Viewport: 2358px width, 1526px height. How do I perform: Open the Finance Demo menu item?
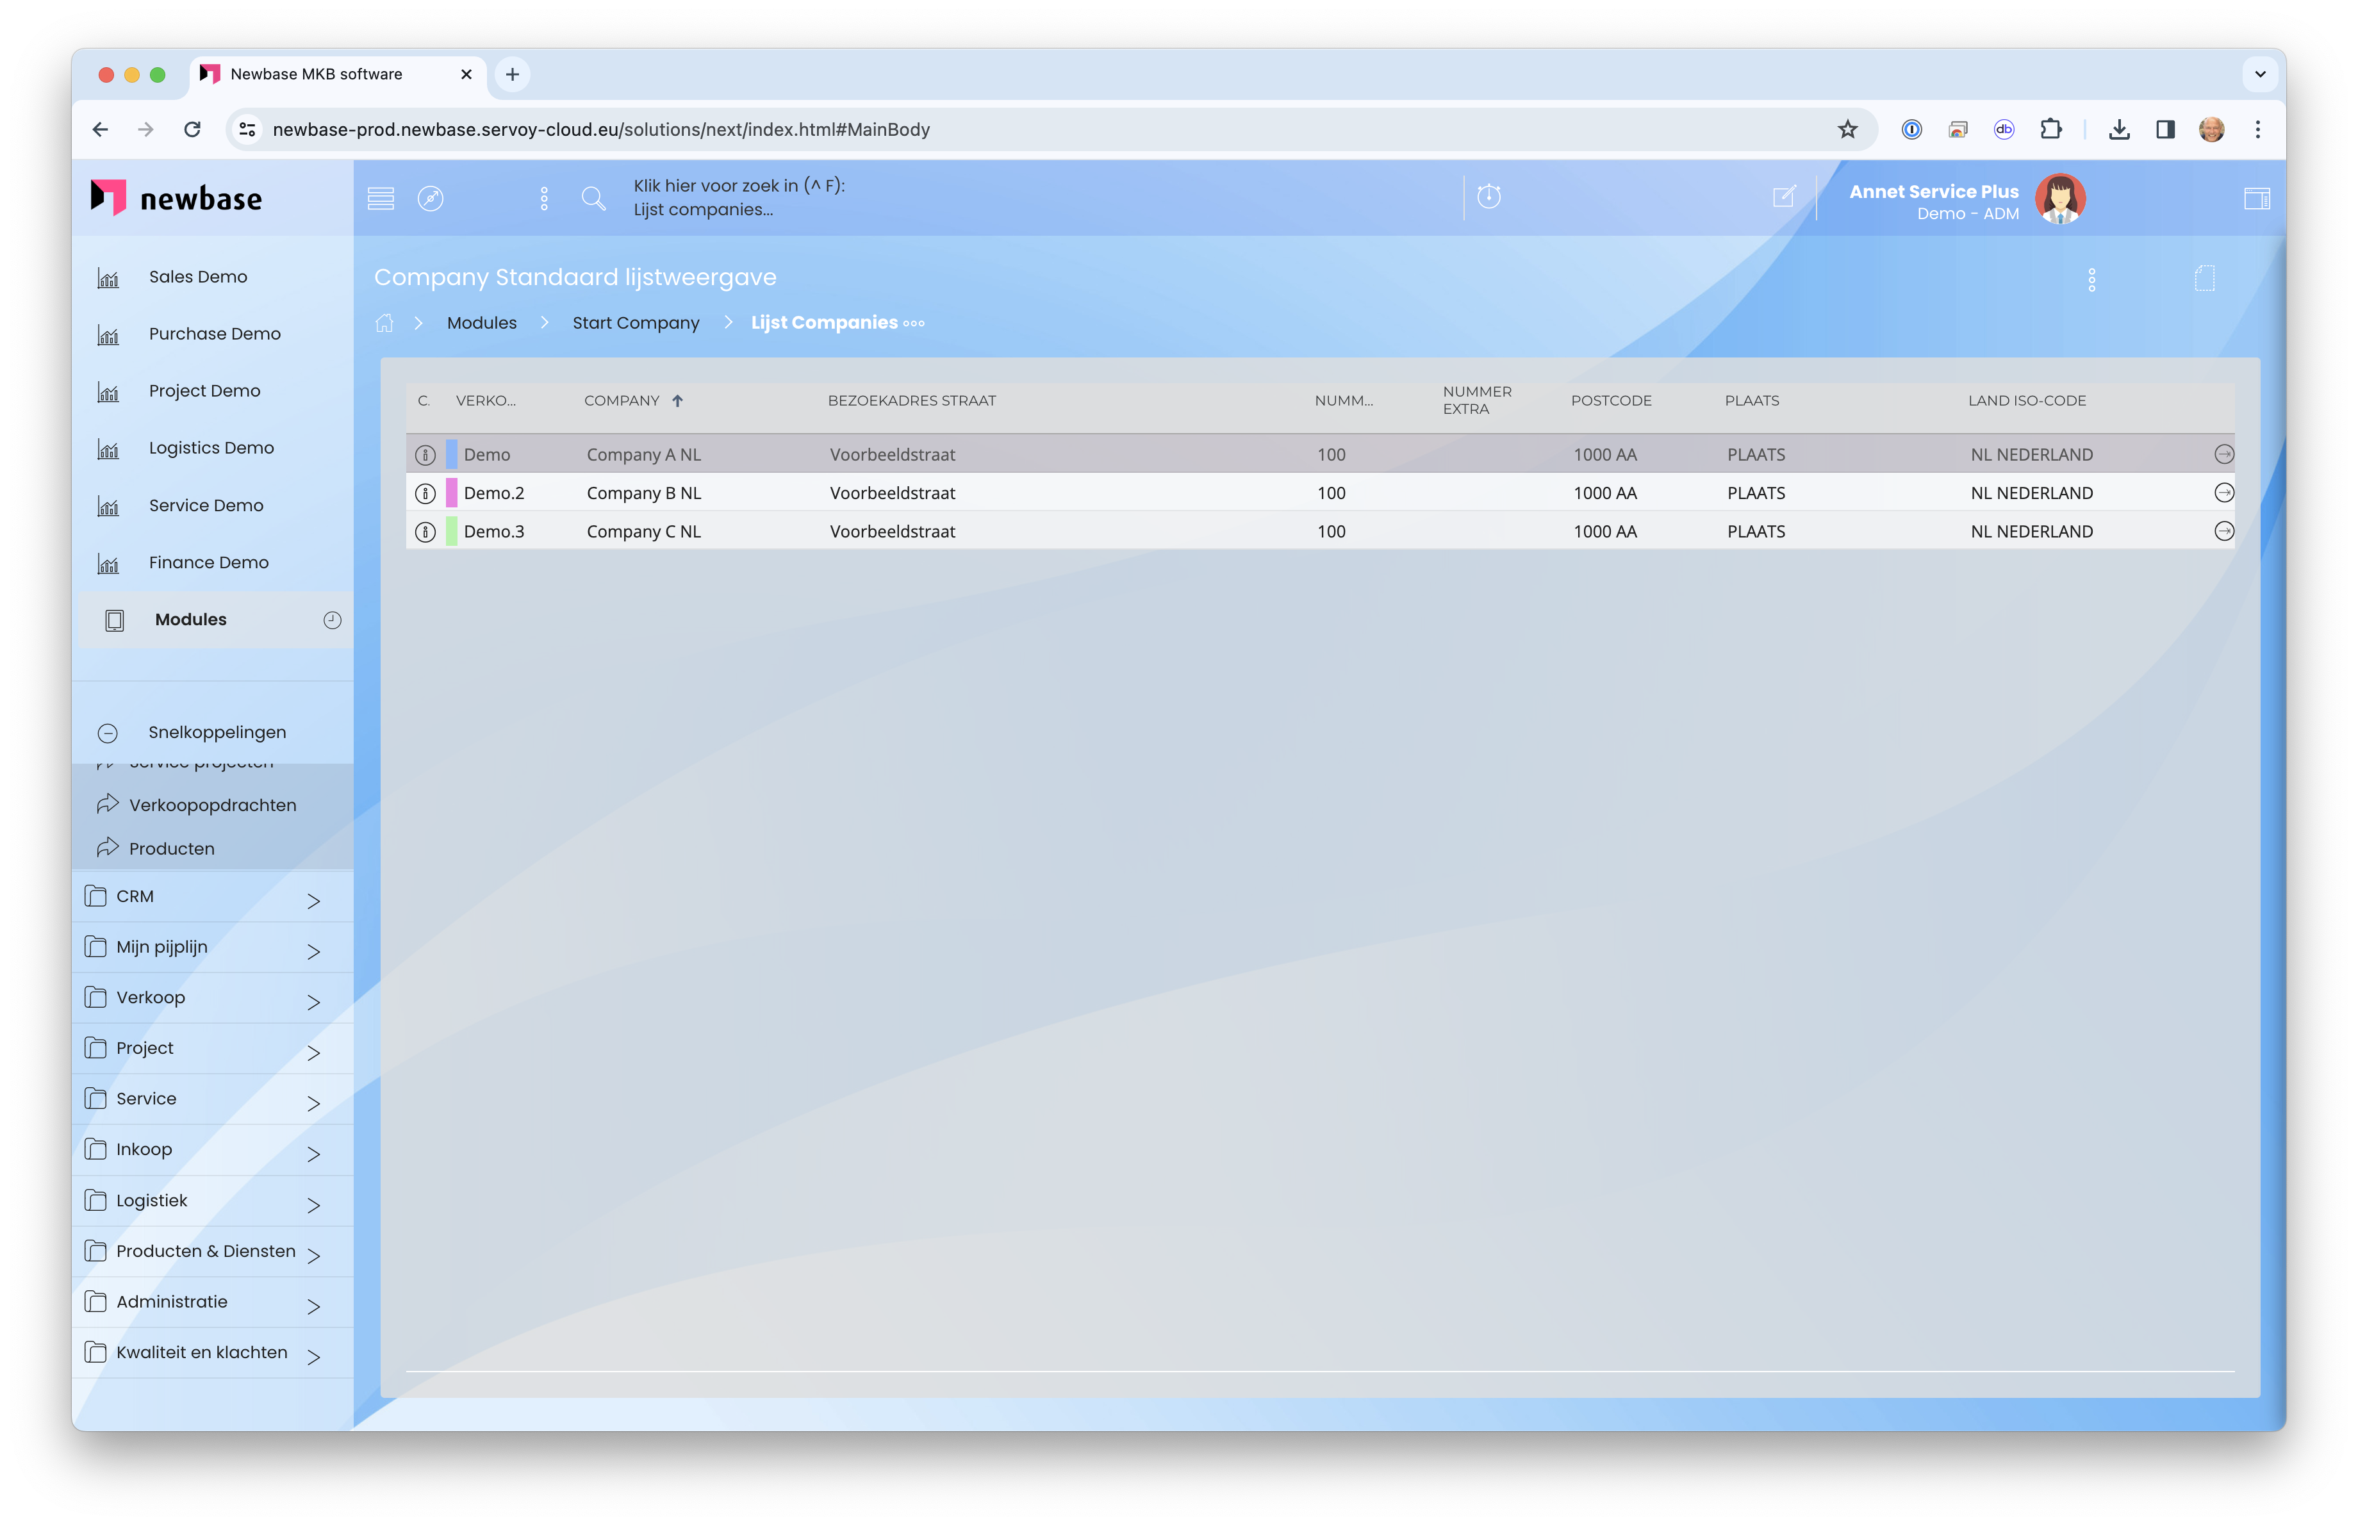pos(208,562)
